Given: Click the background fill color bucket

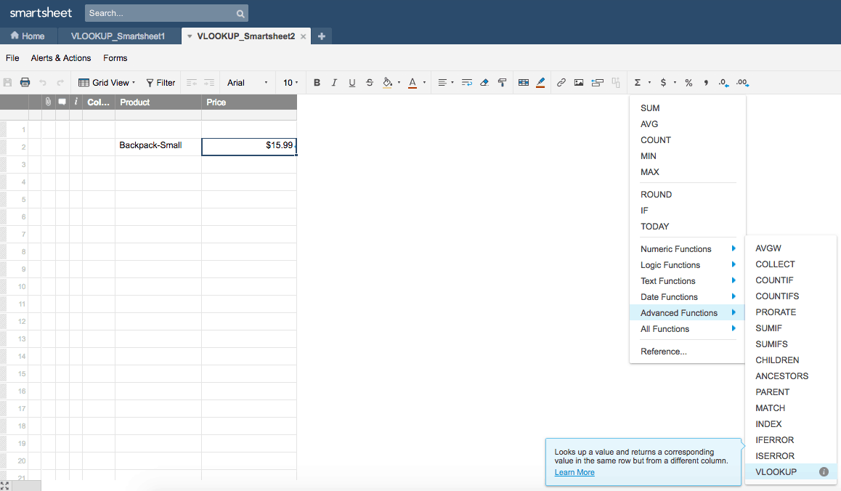Looking at the screenshot, I should click(387, 83).
